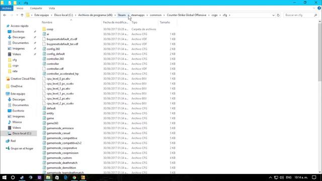Sort by the Nombre column header
The width and height of the screenshot is (322, 181).
pyautogui.click(x=47, y=22)
